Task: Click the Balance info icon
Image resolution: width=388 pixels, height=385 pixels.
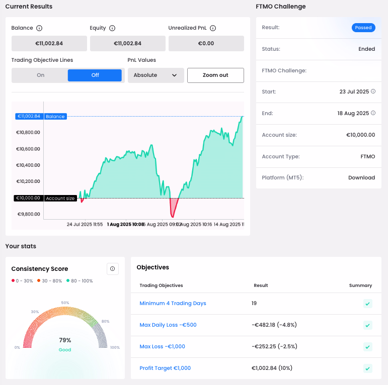Action: pyautogui.click(x=39, y=28)
